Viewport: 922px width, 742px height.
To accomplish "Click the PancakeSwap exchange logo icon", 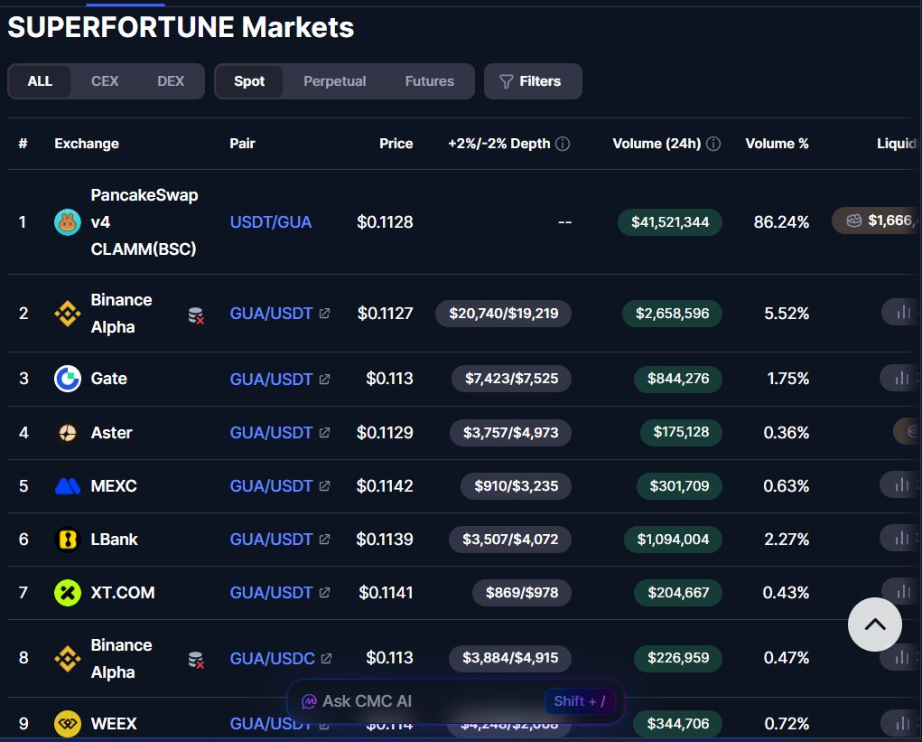I will click(x=68, y=222).
